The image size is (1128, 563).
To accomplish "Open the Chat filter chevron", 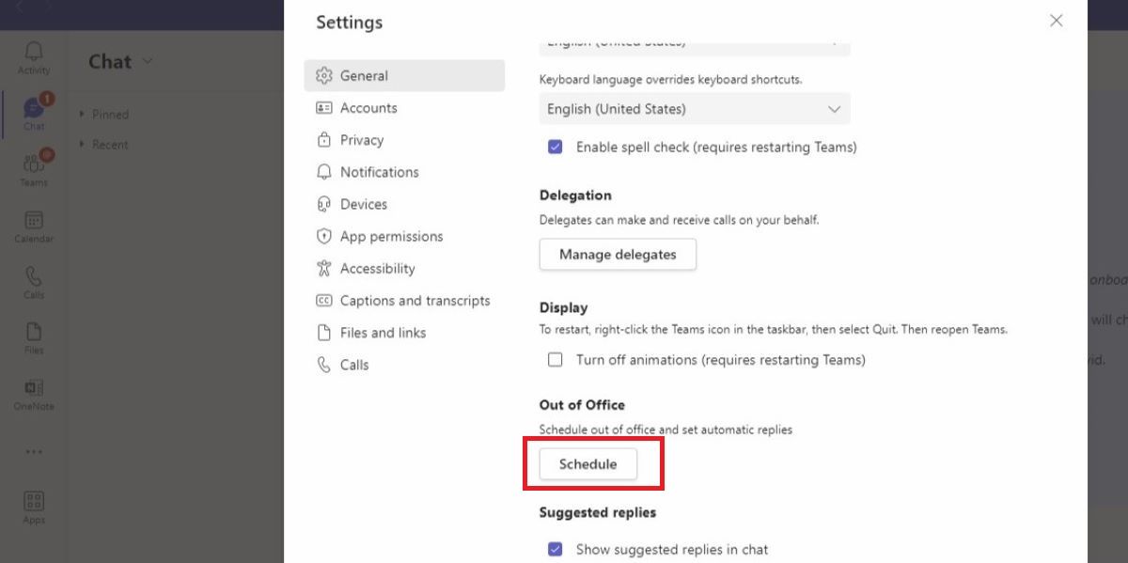I will (147, 61).
